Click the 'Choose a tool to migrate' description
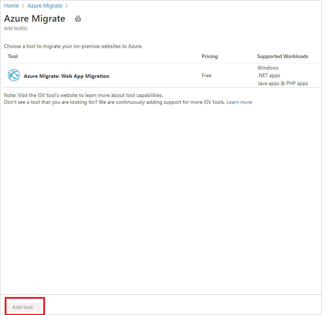The image size is (322, 315). 73,46
